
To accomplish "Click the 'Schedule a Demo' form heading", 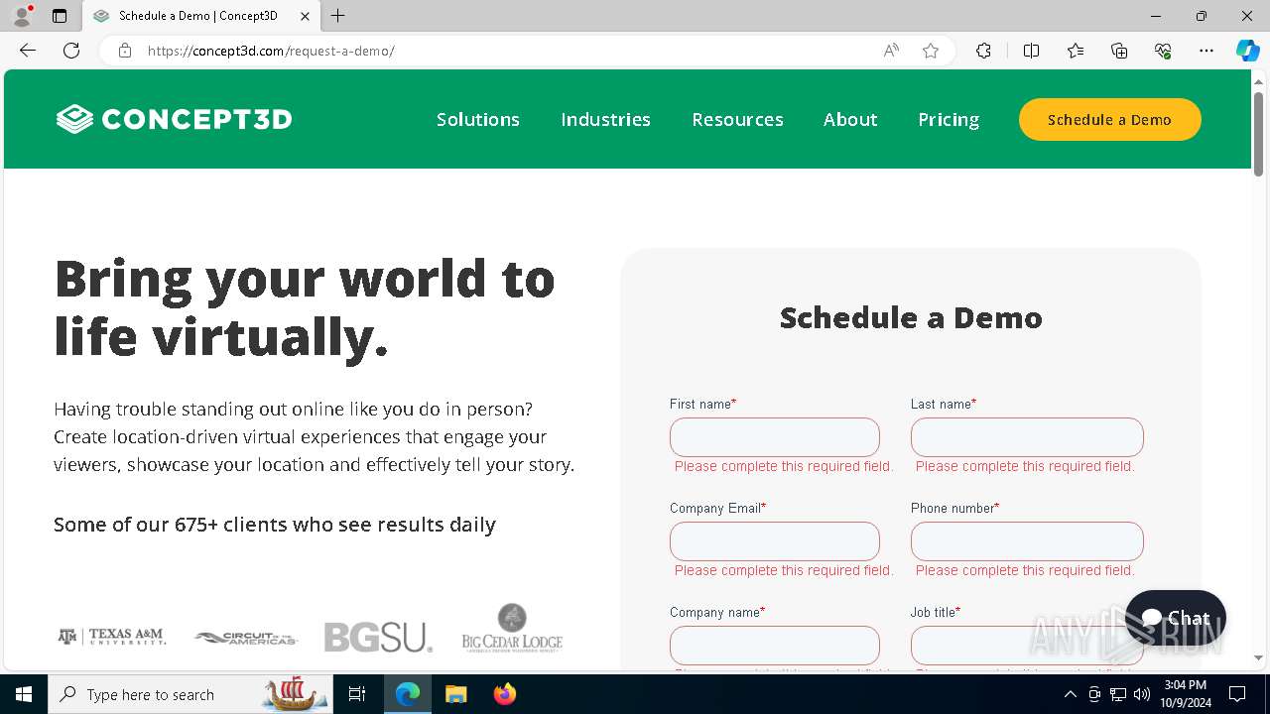I will click(911, 317).
